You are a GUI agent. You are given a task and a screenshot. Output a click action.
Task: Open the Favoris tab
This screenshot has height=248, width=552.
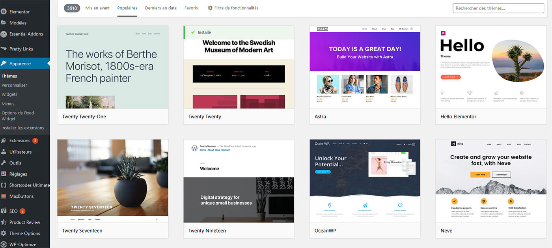[x=191, y=8]
